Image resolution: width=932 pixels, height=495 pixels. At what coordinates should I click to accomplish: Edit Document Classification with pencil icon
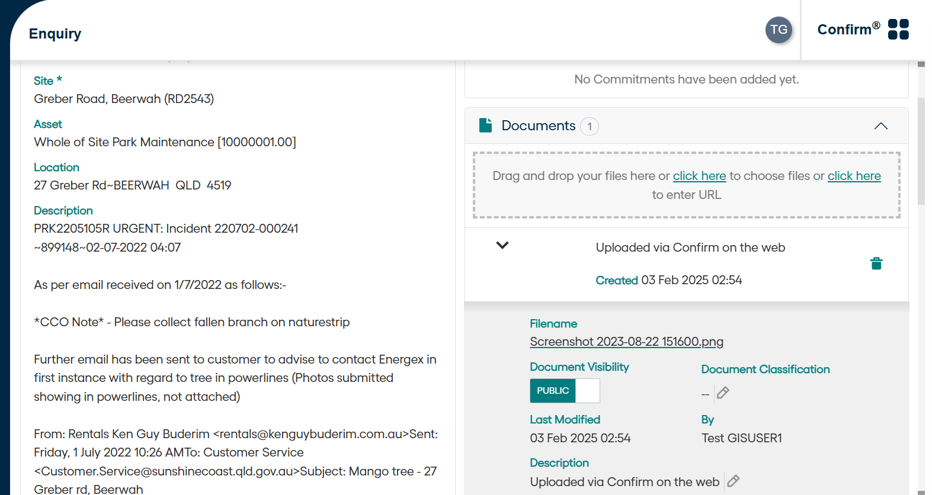coord(723,393)
